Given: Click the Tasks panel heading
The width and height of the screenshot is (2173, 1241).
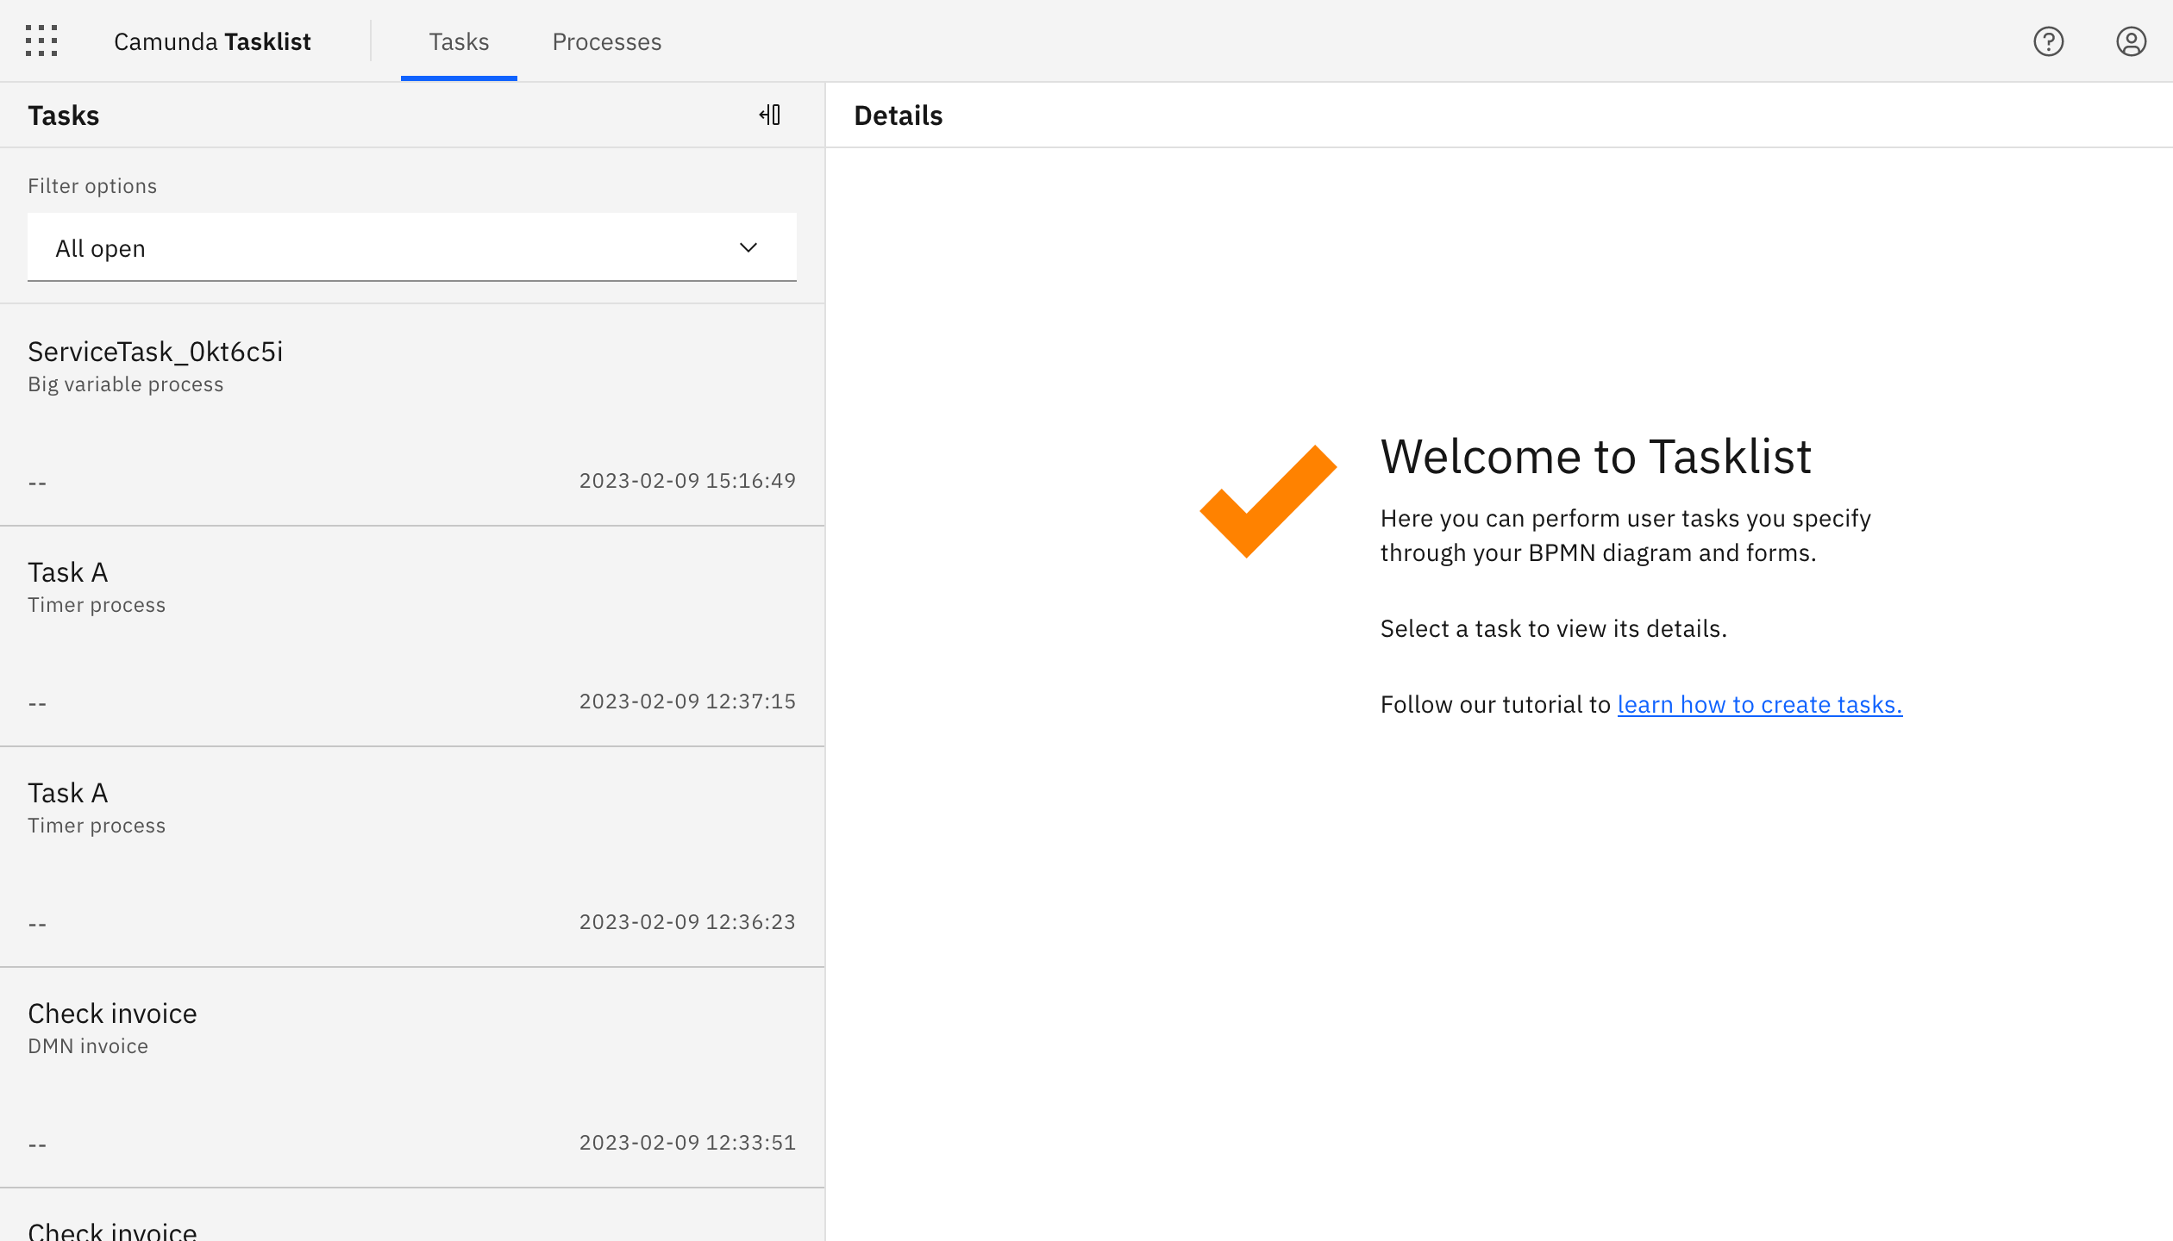Looking at the screenshot, I should [x=63, y=115].
